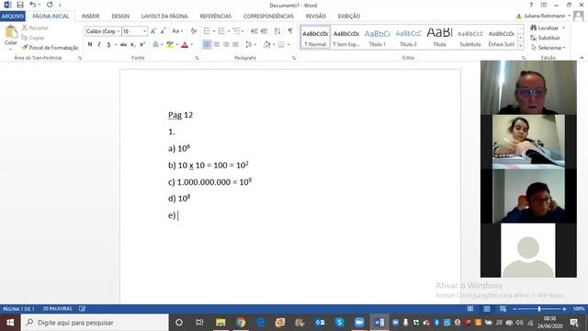Screen dimensions: 588x331
Task: Select align left paragraph alignment
Action: tap(207, 45)
